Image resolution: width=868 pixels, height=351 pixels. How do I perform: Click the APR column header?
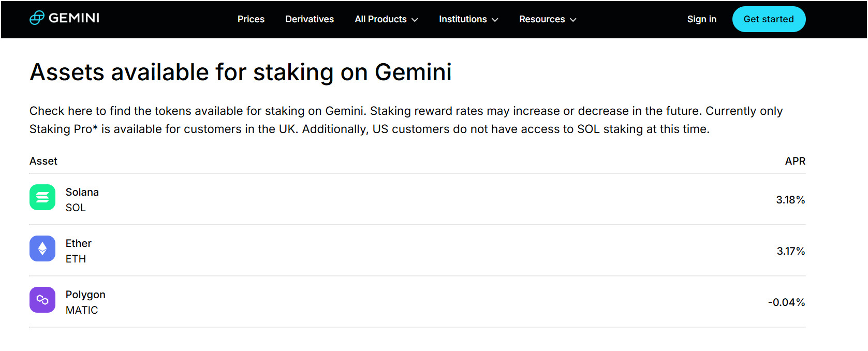[795, 161]
